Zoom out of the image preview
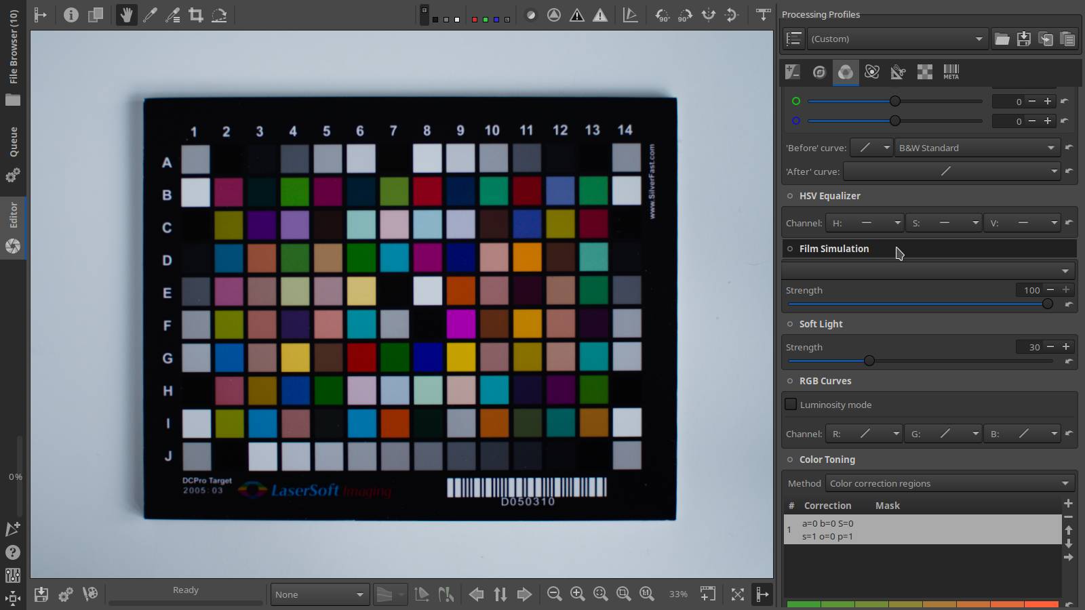The image size is (1085, 610). (554, 594)
